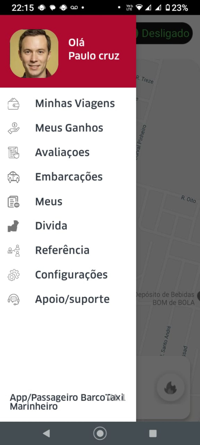Open the Meus Ganhos menu item
The image size is (200, 445).
point(69,128)
